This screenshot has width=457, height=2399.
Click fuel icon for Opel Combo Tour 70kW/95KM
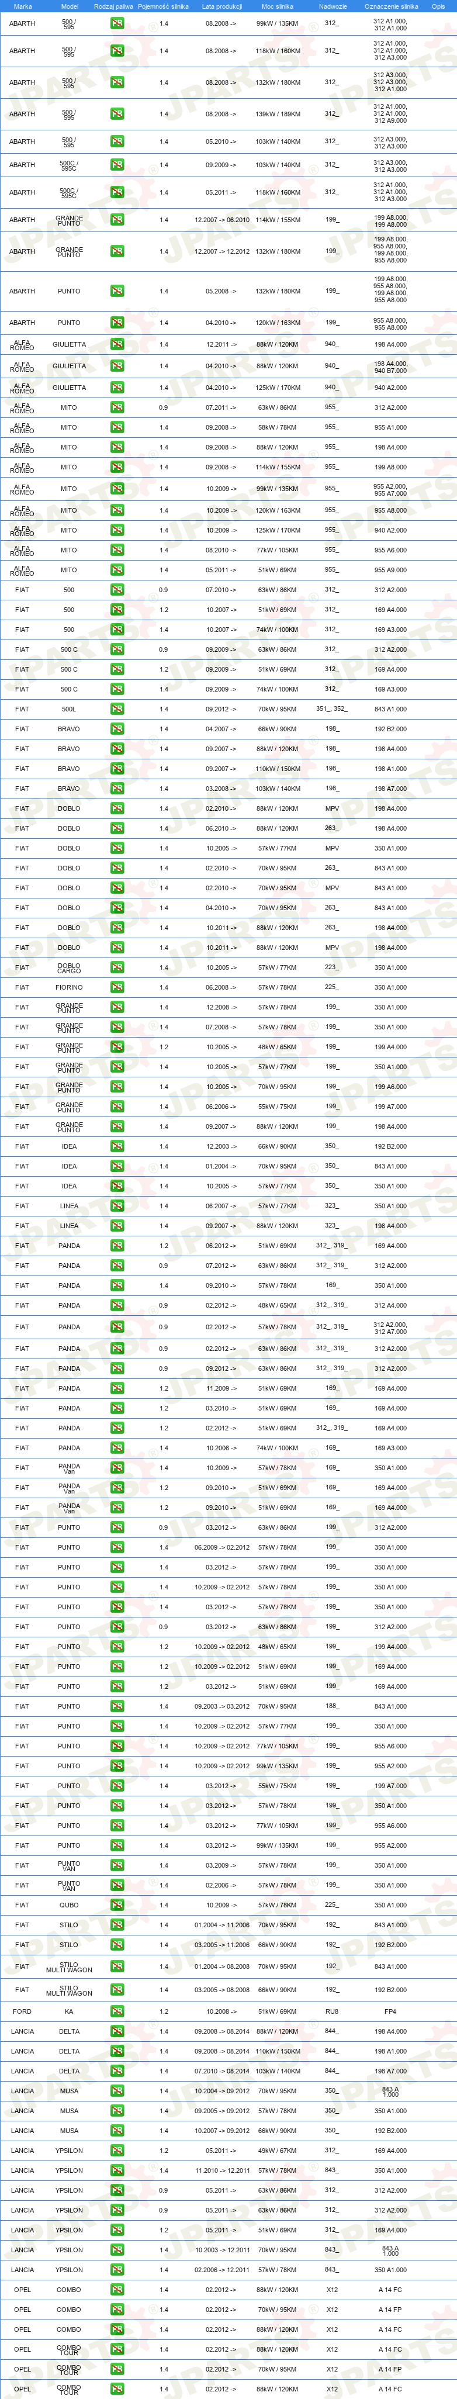(x=116, y=2369)
